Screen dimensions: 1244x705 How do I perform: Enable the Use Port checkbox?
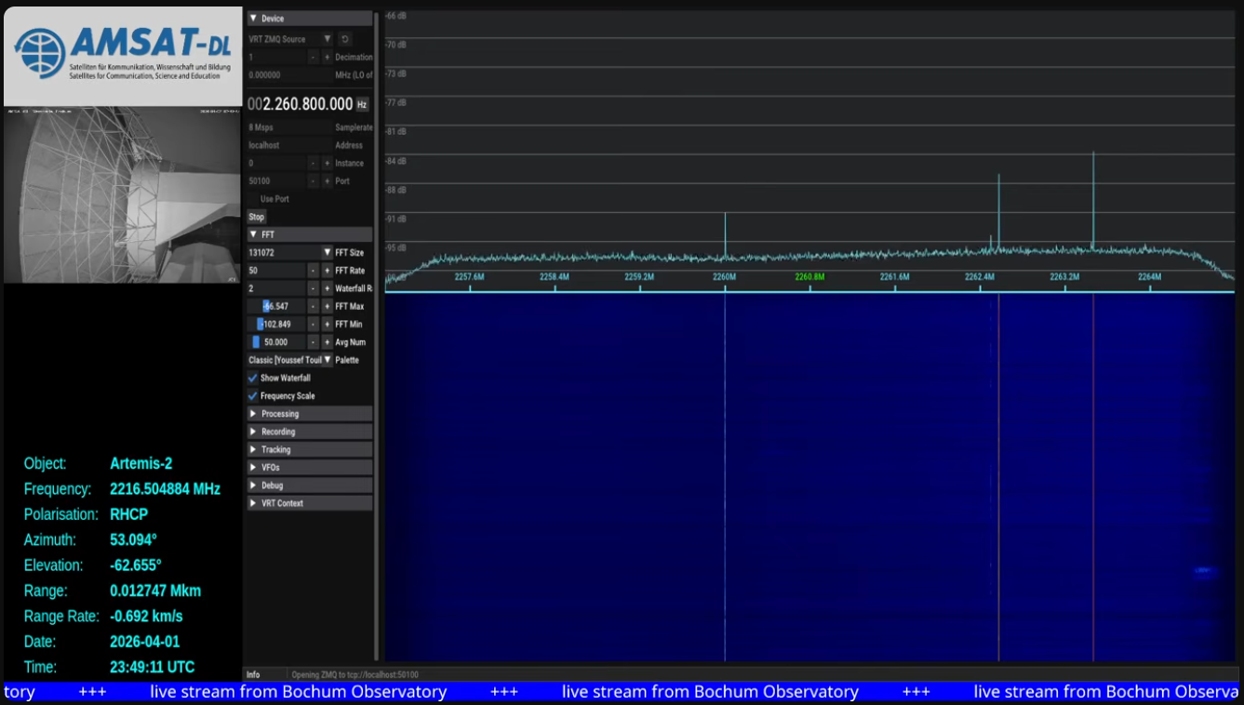tap(253, 199)
